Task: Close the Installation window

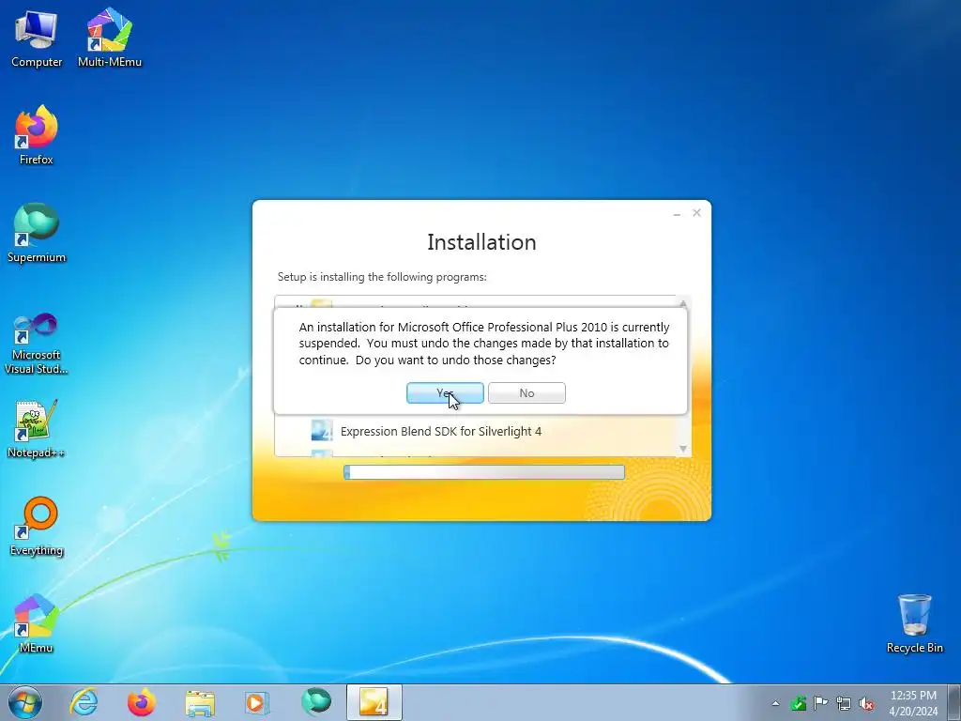Action: coord(697,213)
